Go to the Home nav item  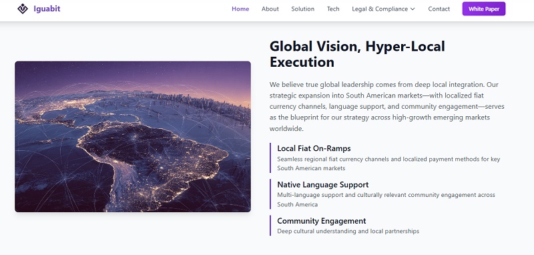[240, 9]
